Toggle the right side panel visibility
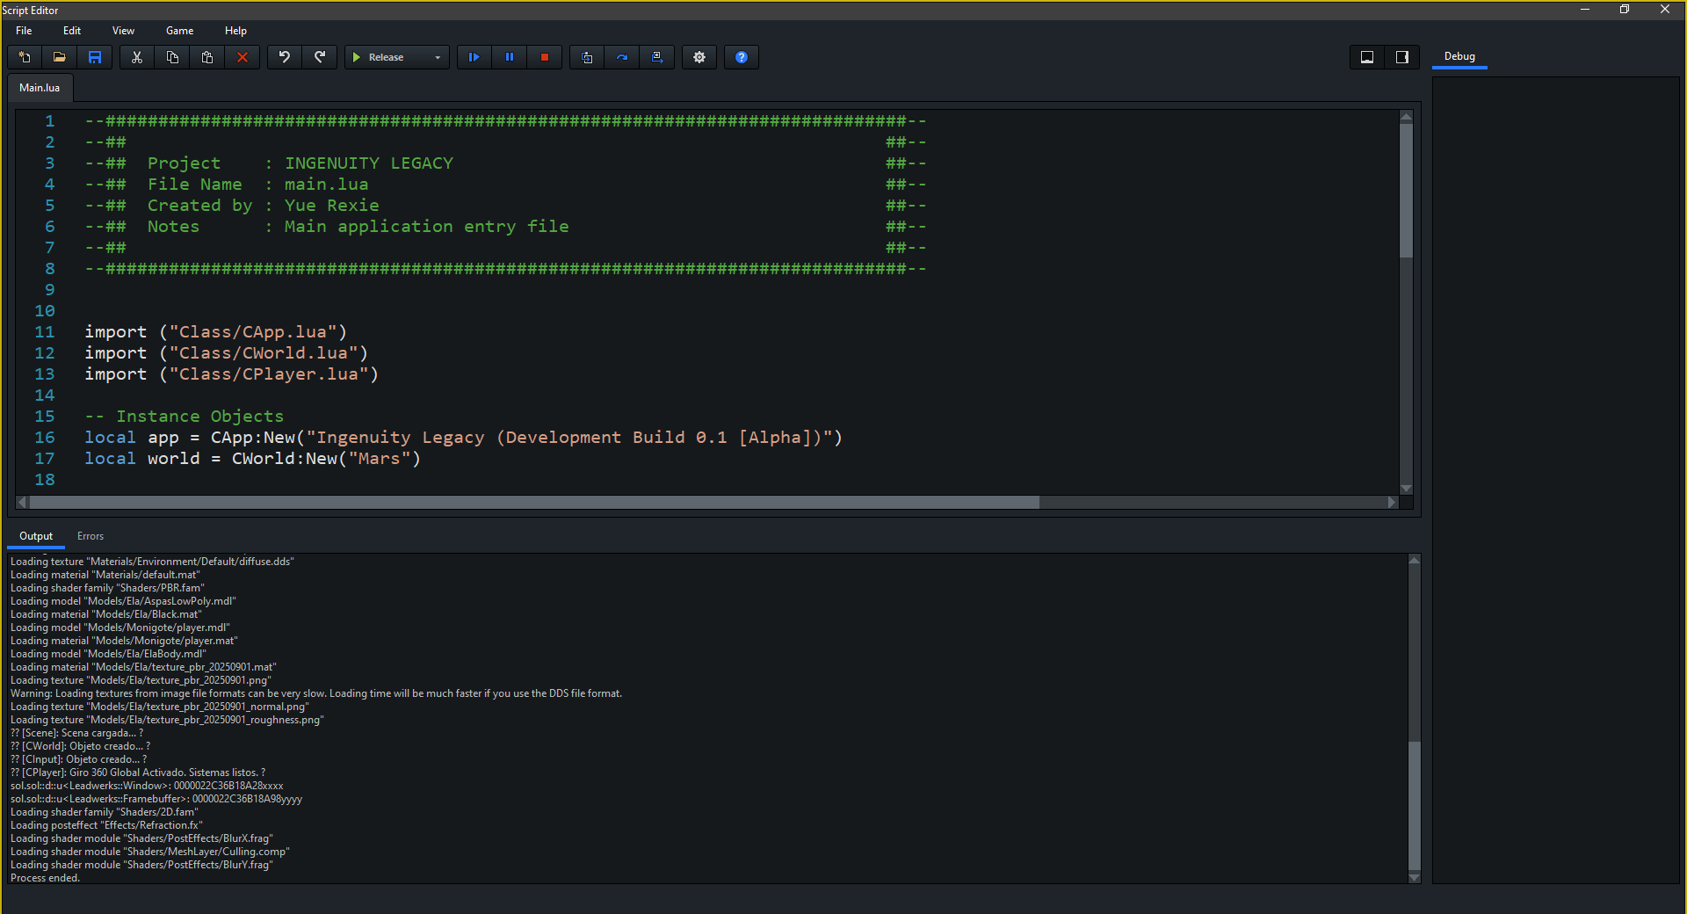The width and height of the screenshot is (1687, 914). [x=1402, y=57]
